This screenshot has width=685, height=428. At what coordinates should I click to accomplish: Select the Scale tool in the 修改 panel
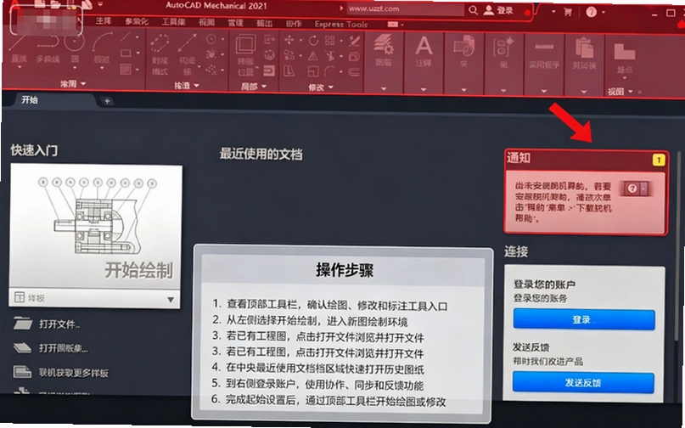click(313, 70)
